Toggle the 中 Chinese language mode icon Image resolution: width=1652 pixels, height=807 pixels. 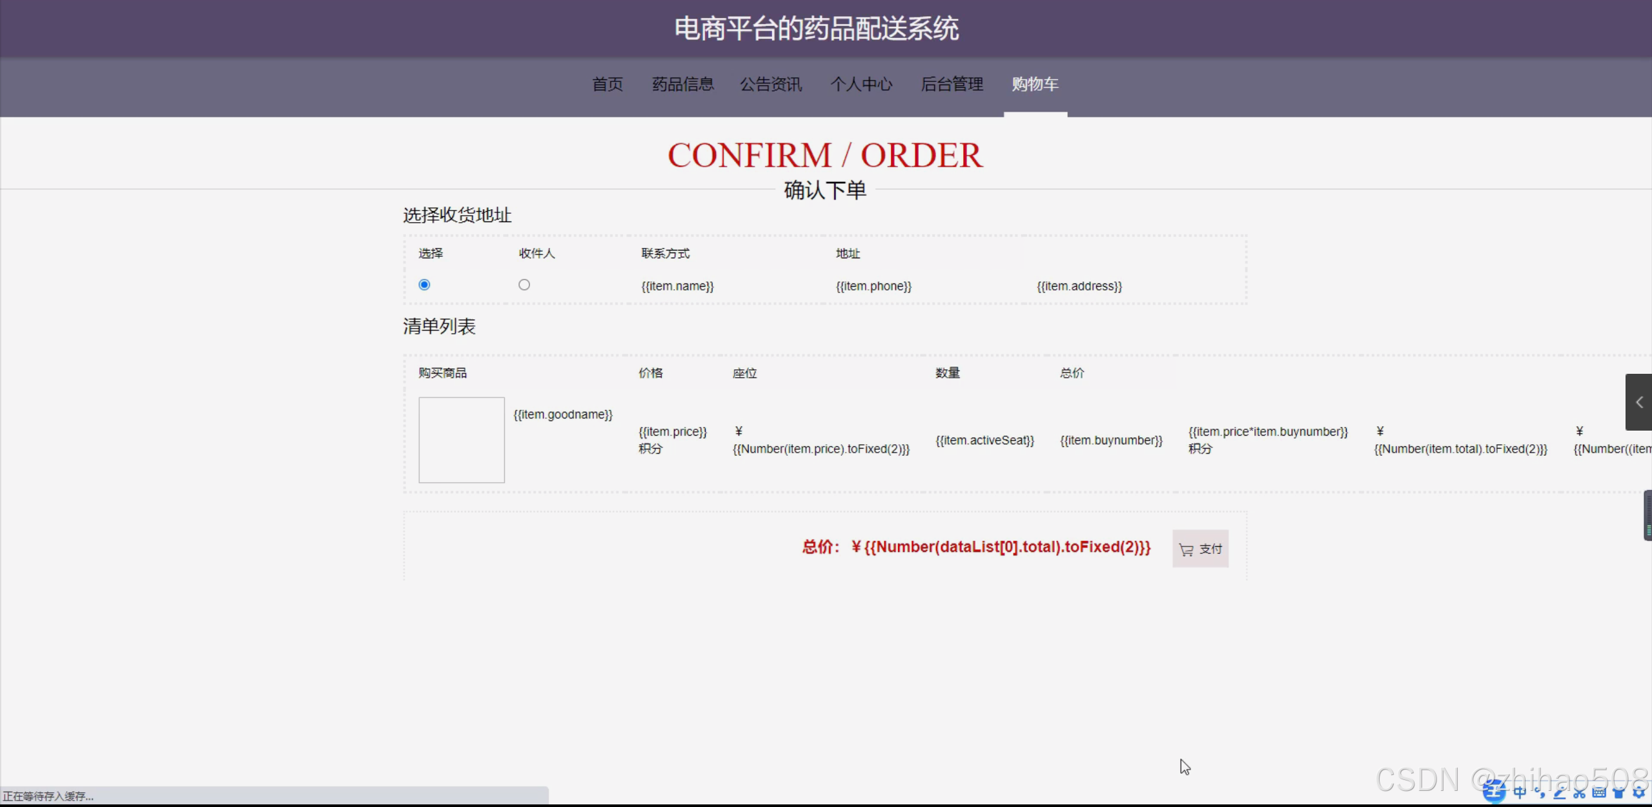tap(1520, 792)
